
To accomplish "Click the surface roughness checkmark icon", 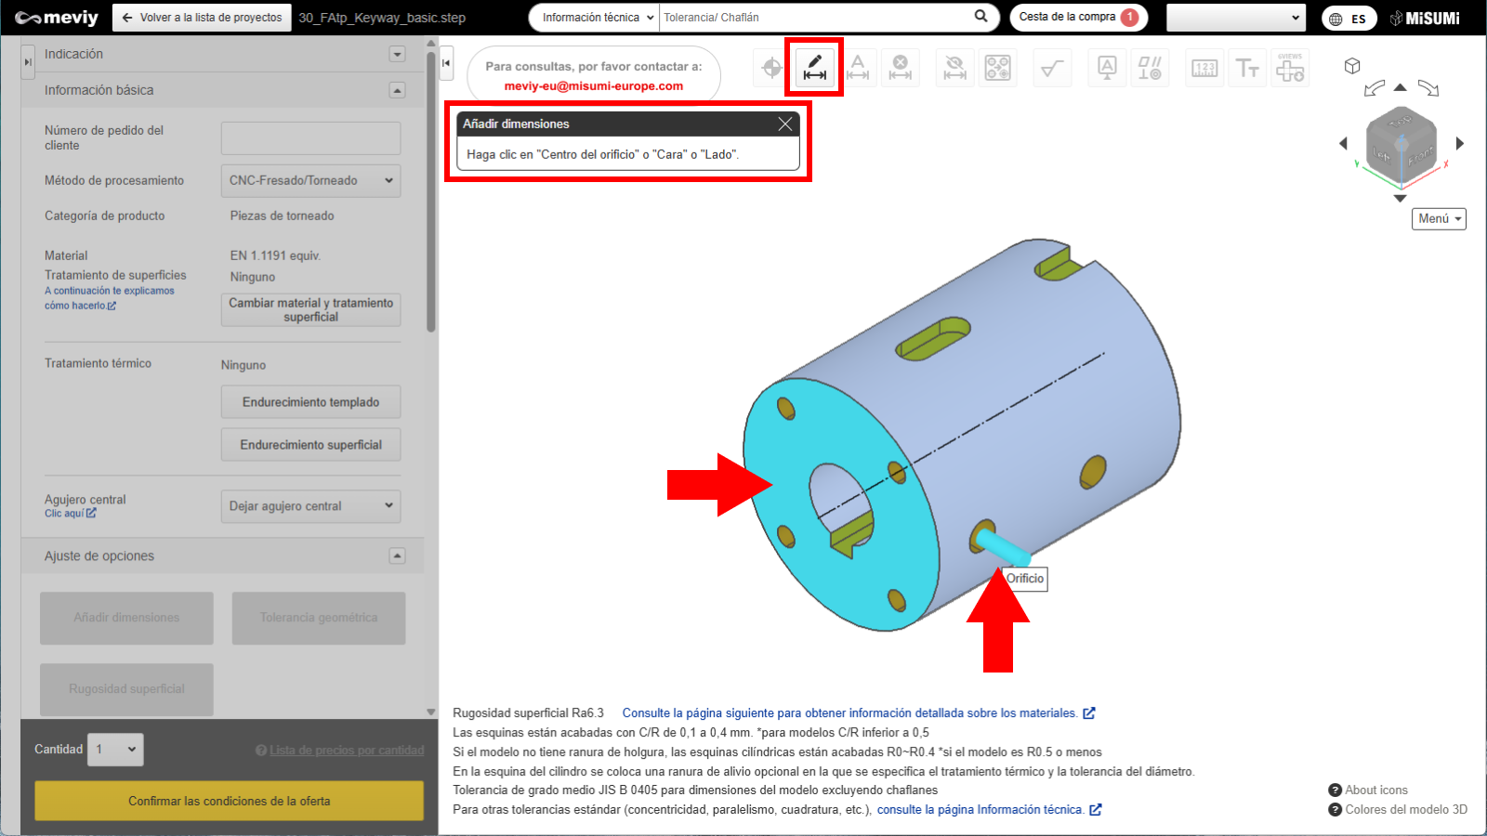I will tap(1052, 68).
